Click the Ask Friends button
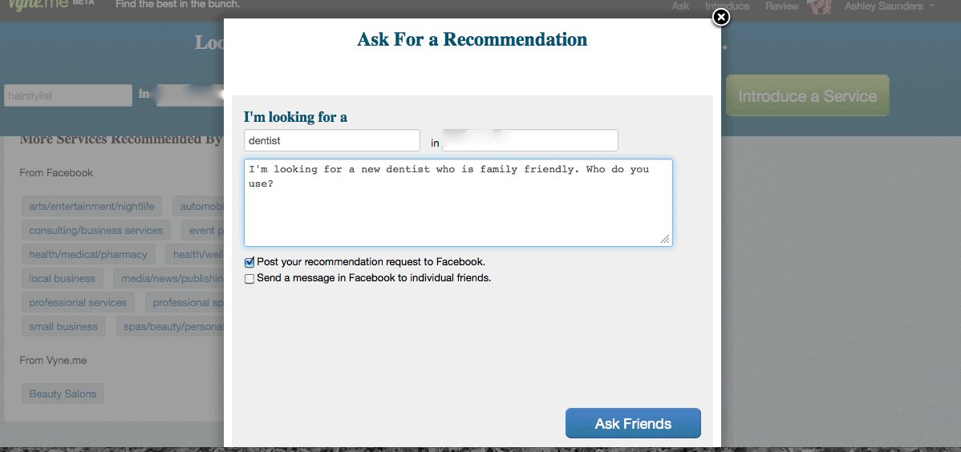Viewport: 961px width, 452px height. [633, 423]
